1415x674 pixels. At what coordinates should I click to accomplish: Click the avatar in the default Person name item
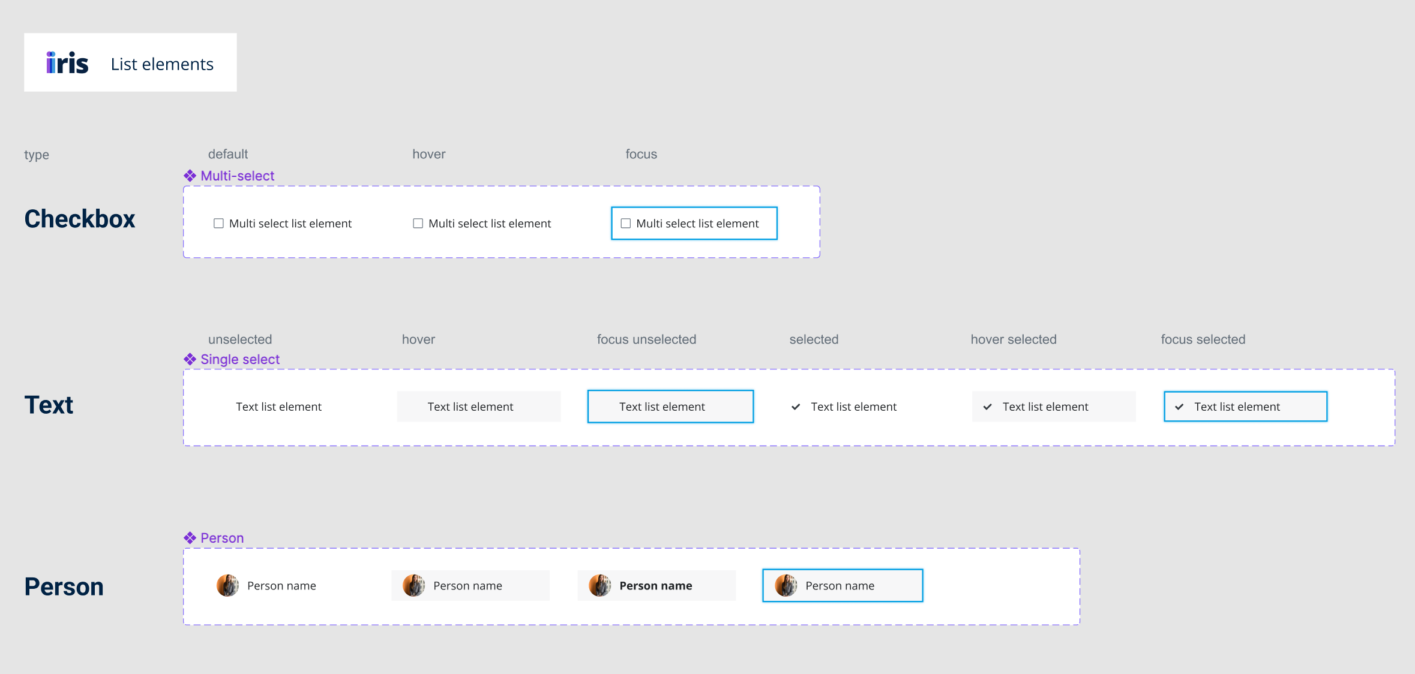[x=227, y=585]
